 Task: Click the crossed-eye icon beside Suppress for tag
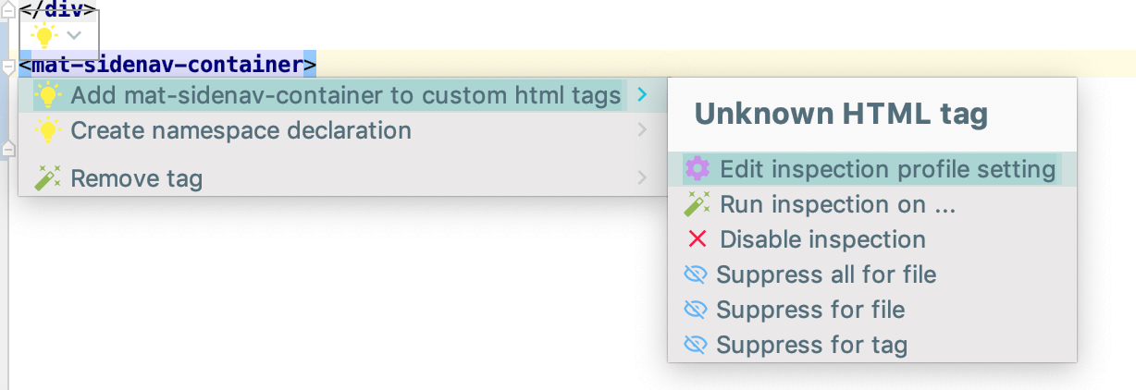(x=696, y=345)
